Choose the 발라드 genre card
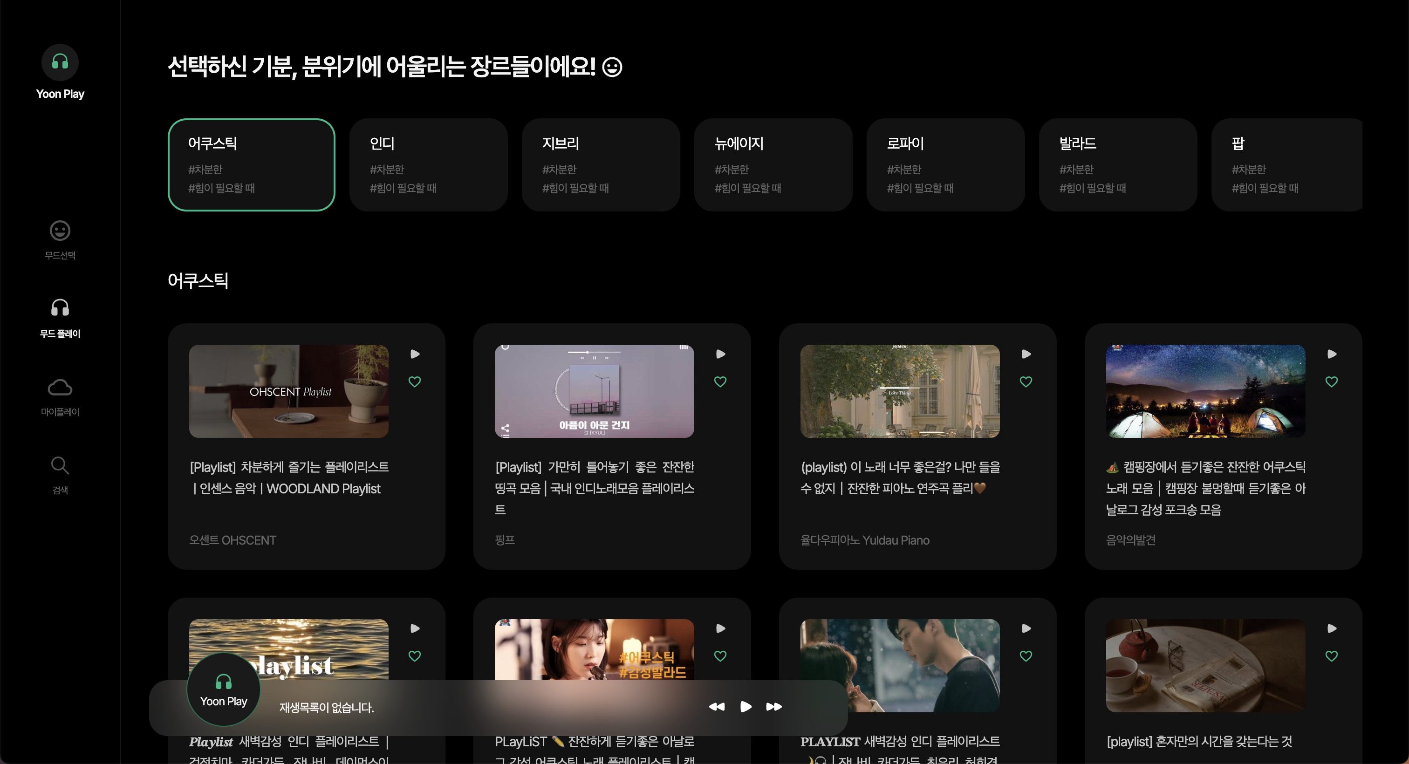This screenshot has width=1409, height=764. pos(1117,164)
